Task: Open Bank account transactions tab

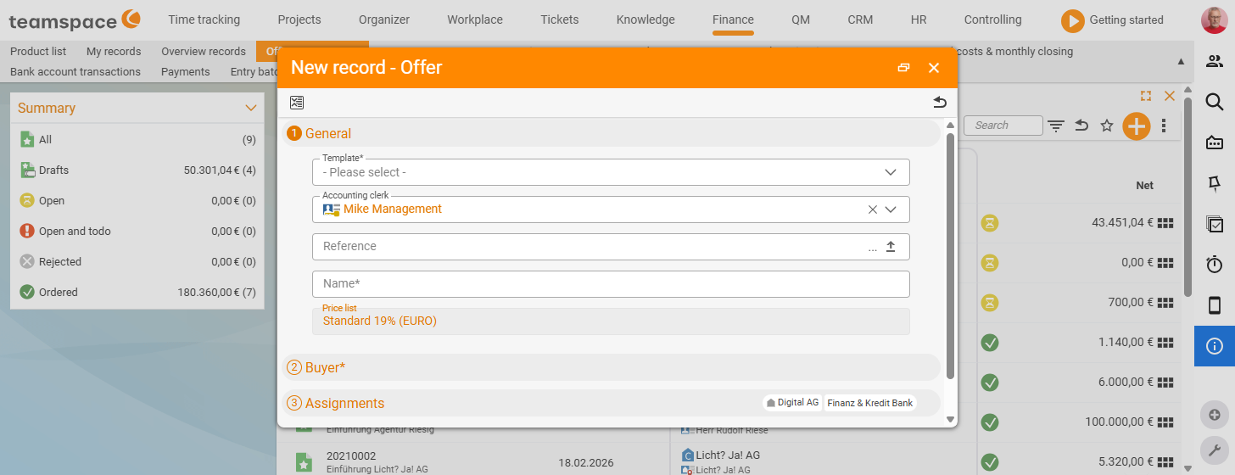Action: pyautogui.click(x=75, y=71)
